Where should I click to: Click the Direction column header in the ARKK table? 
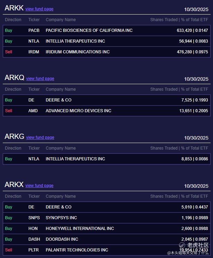pos(13,20)
